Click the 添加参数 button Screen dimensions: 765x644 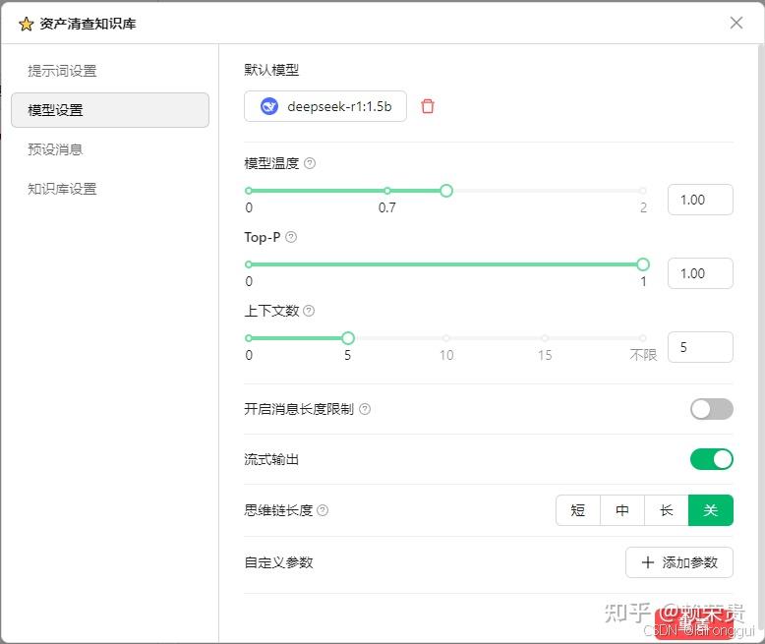pyautogui.click(x=679, y=562)
